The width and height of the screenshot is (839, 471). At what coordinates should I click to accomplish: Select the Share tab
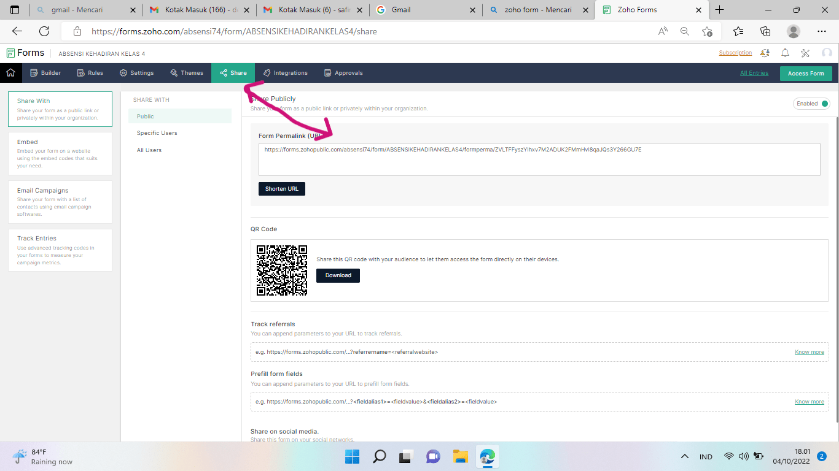233,72
